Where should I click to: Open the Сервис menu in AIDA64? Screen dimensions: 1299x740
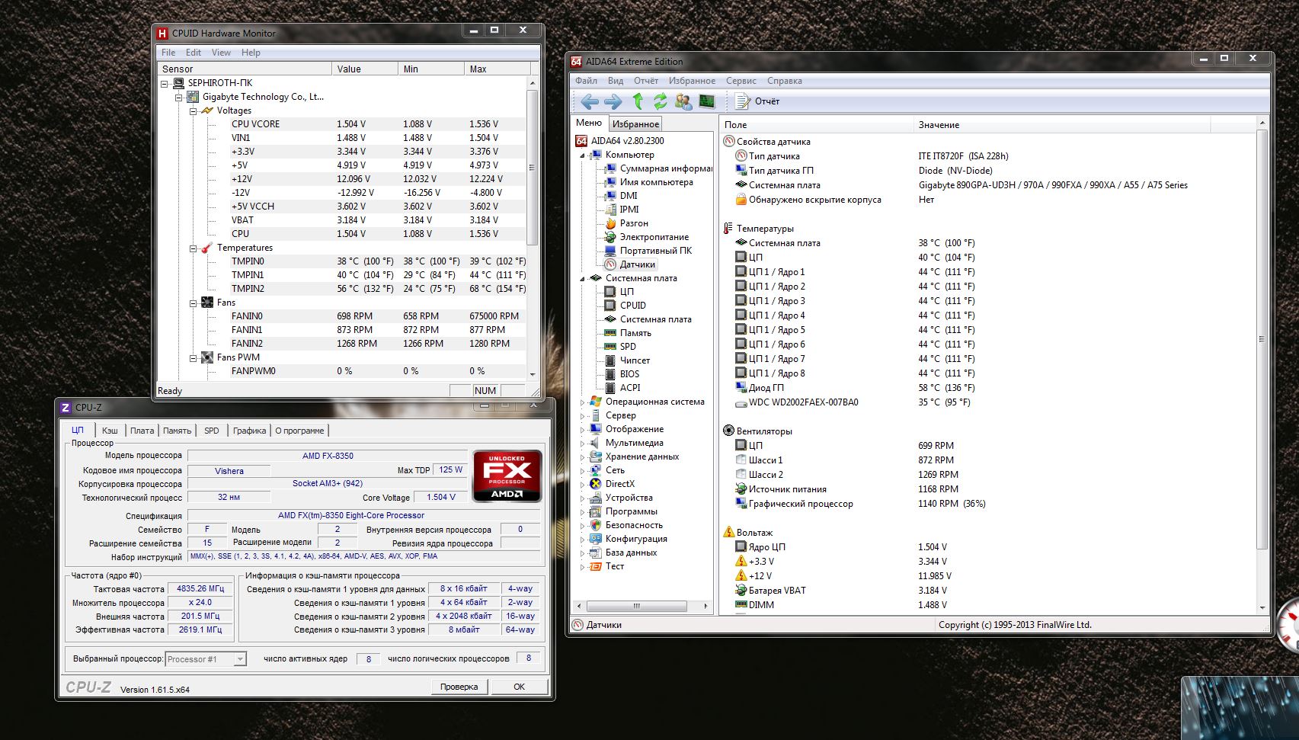click(x=741, y=81)
